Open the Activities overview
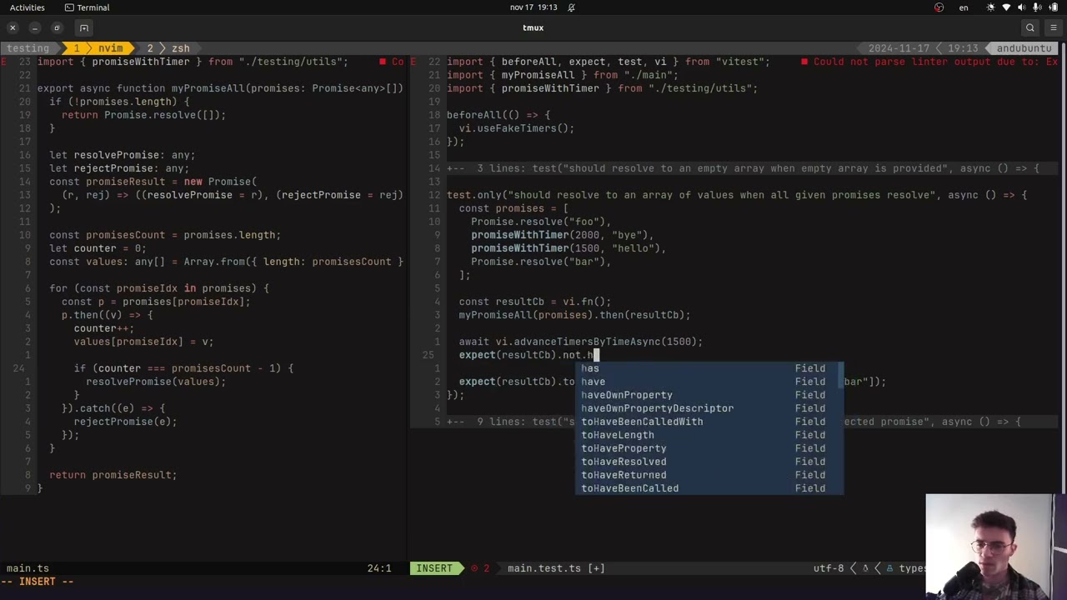1067x600 pixels. coord(28,7)
